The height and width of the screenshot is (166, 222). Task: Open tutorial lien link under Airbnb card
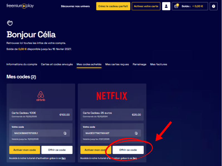64,158
